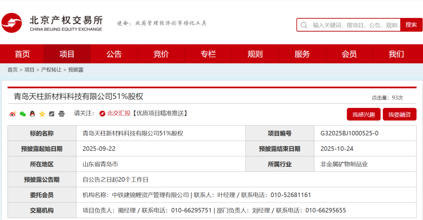Select industry value 非金属矿物制品业
Image resolution: width=423 pixels, height=220 pixels.
[x=344, y=164]
